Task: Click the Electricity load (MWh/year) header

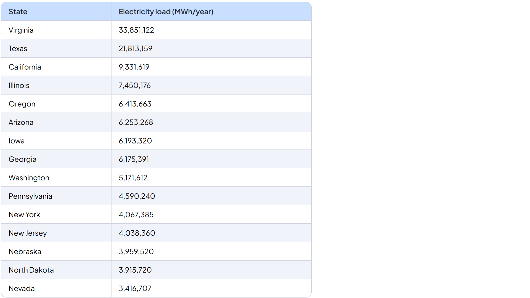Action: pyautogui.click(x=166, y=12)
